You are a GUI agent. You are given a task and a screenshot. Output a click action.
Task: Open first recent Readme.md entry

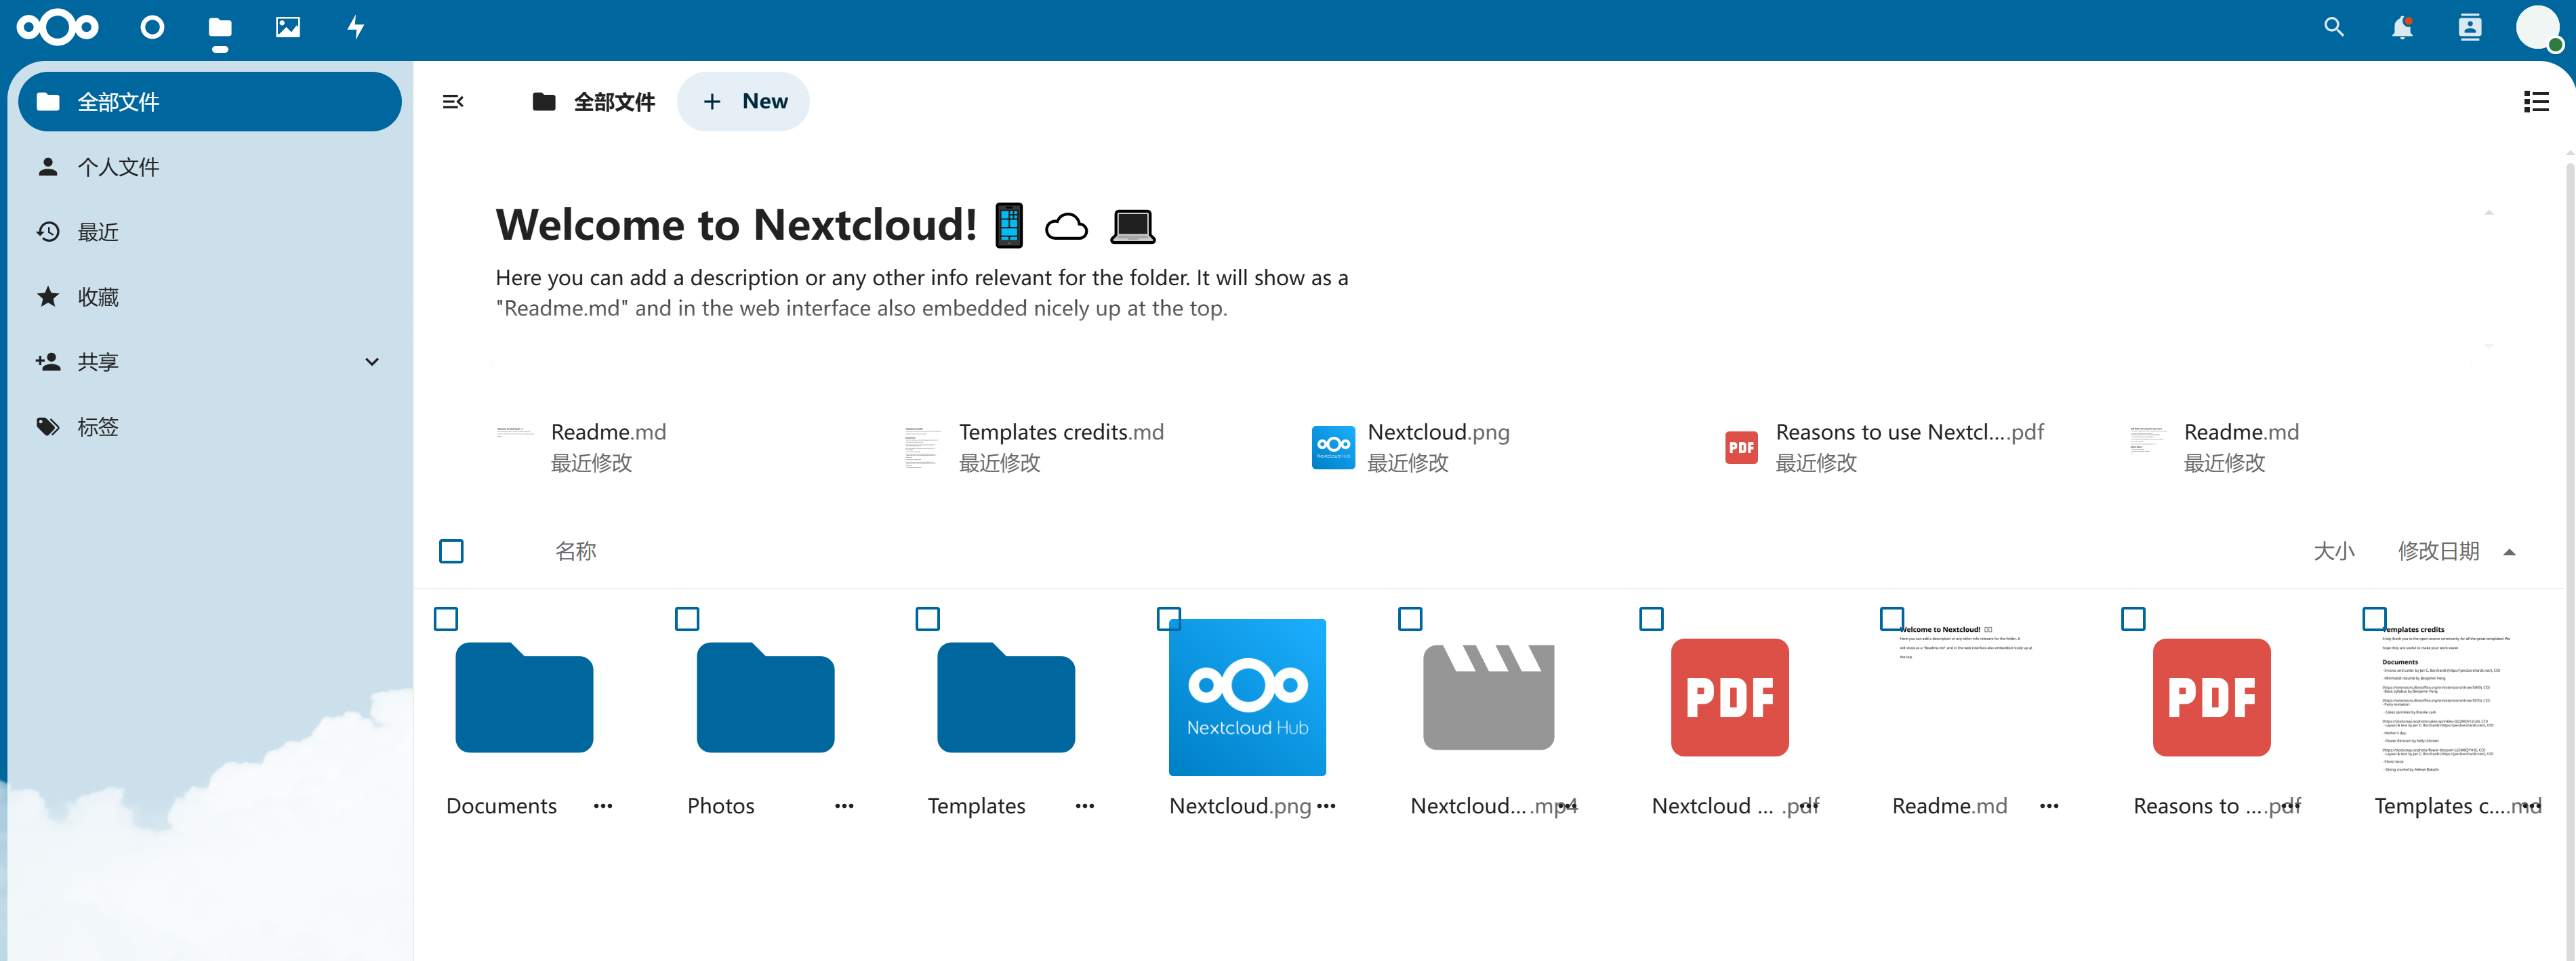coord(581,446)
